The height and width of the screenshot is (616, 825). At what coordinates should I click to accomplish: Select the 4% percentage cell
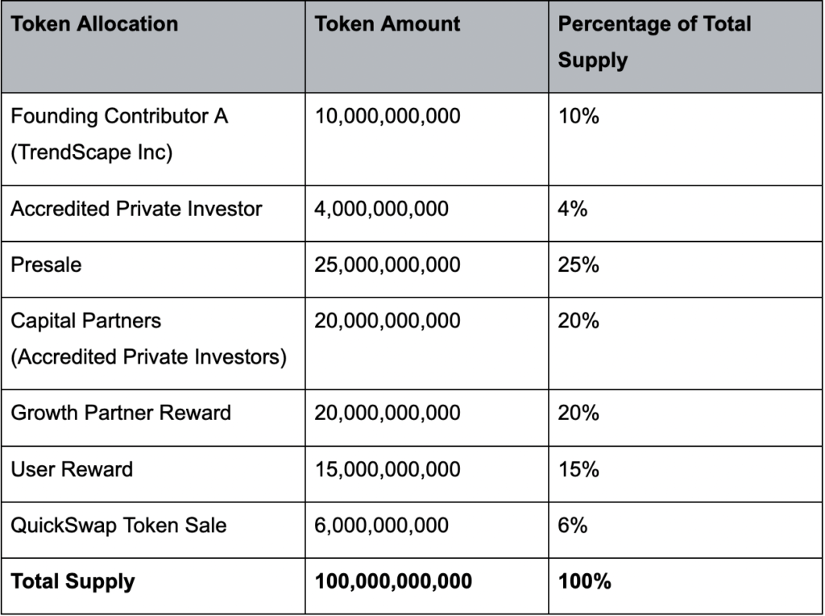click(x=686, y=213)
